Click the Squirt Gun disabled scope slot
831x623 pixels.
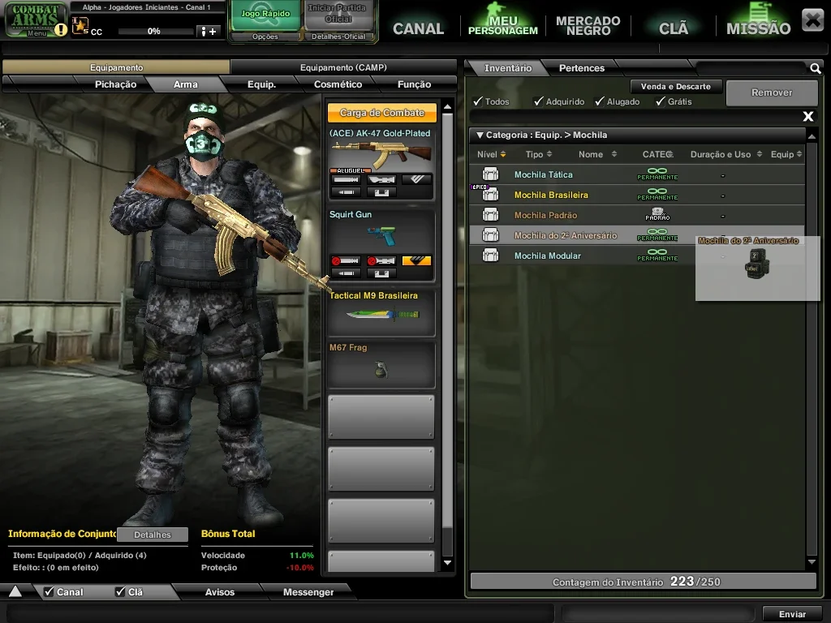tap(381, 260)
